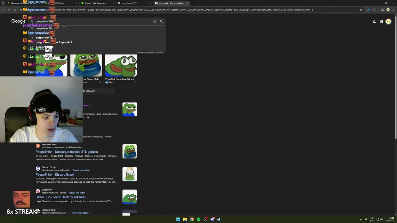Open the BetterTTV result Pepe thumbnail
The image size is (397, 223).
pyautogui.click(x=129, y=197)
